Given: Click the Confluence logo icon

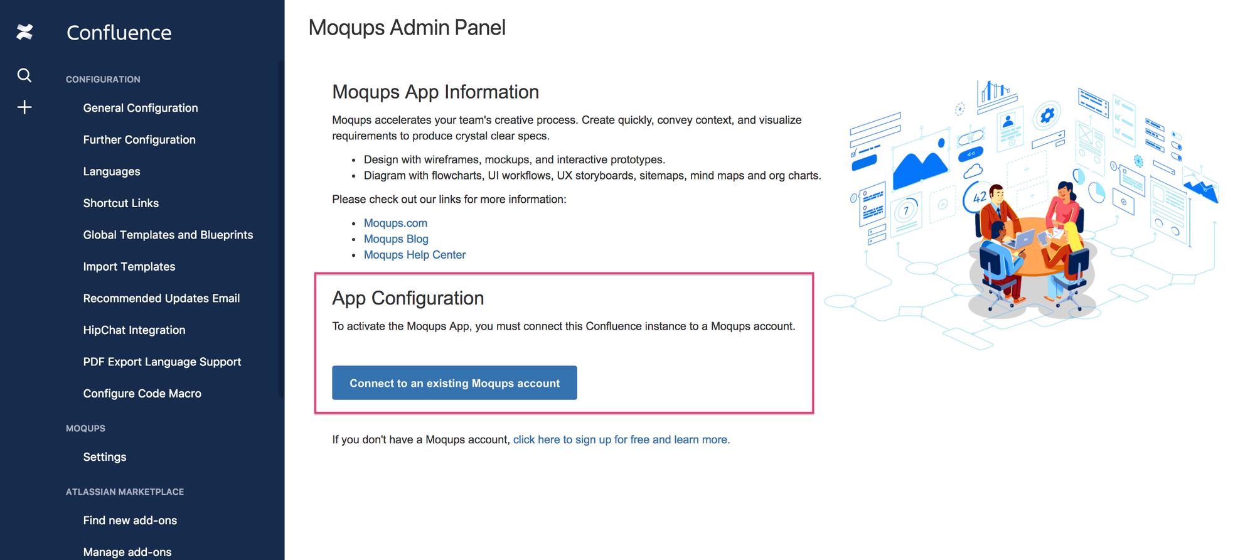Looking at the screenshot, I should 24,32.
